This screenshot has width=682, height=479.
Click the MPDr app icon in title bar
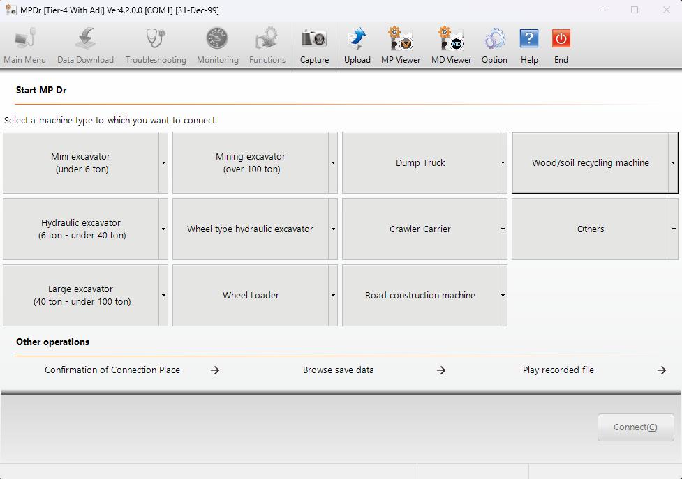click(10, 10)
